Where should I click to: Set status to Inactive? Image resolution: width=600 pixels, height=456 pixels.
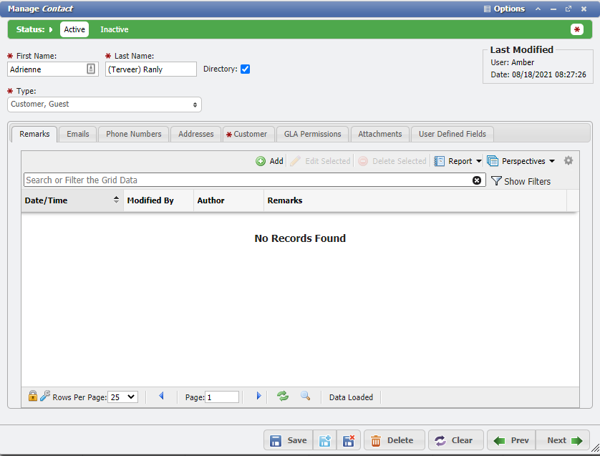point(114,29)
